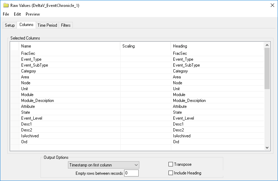
Task: Open the Timestamp on first column dropdown
Action: tap(104, 165)
